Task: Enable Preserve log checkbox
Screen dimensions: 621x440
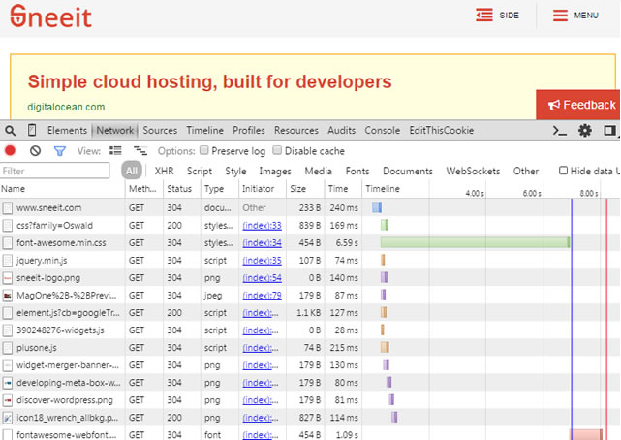Action: tap(204, 150)
